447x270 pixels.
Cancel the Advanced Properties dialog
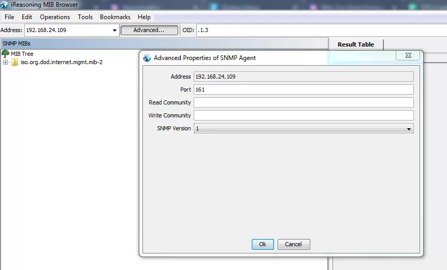293,244
